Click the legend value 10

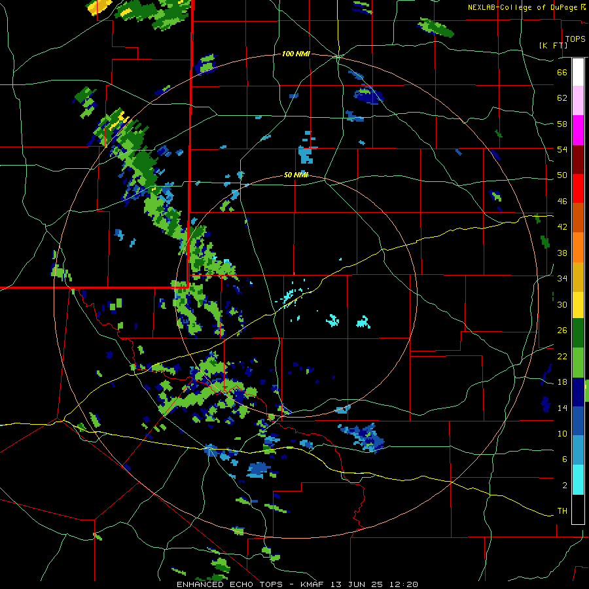[x=562, y=434]
